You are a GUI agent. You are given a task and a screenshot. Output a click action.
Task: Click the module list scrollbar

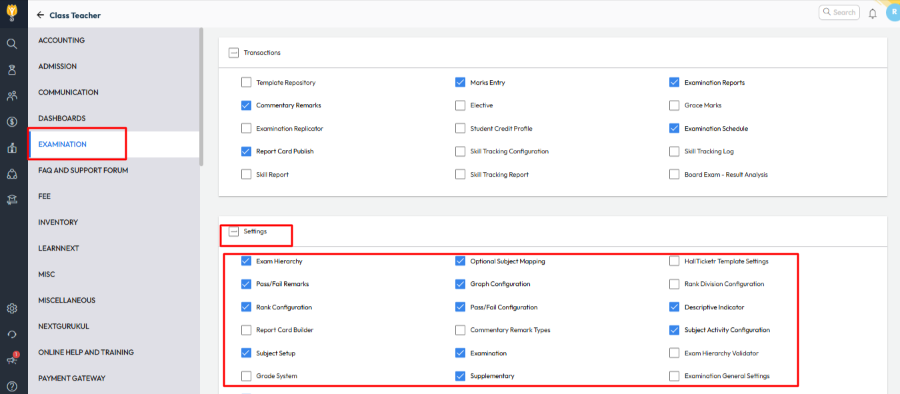(x=201, y=97)
